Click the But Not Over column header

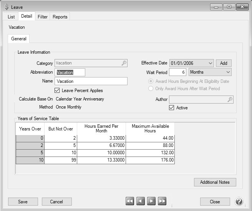tap(61, 129)
